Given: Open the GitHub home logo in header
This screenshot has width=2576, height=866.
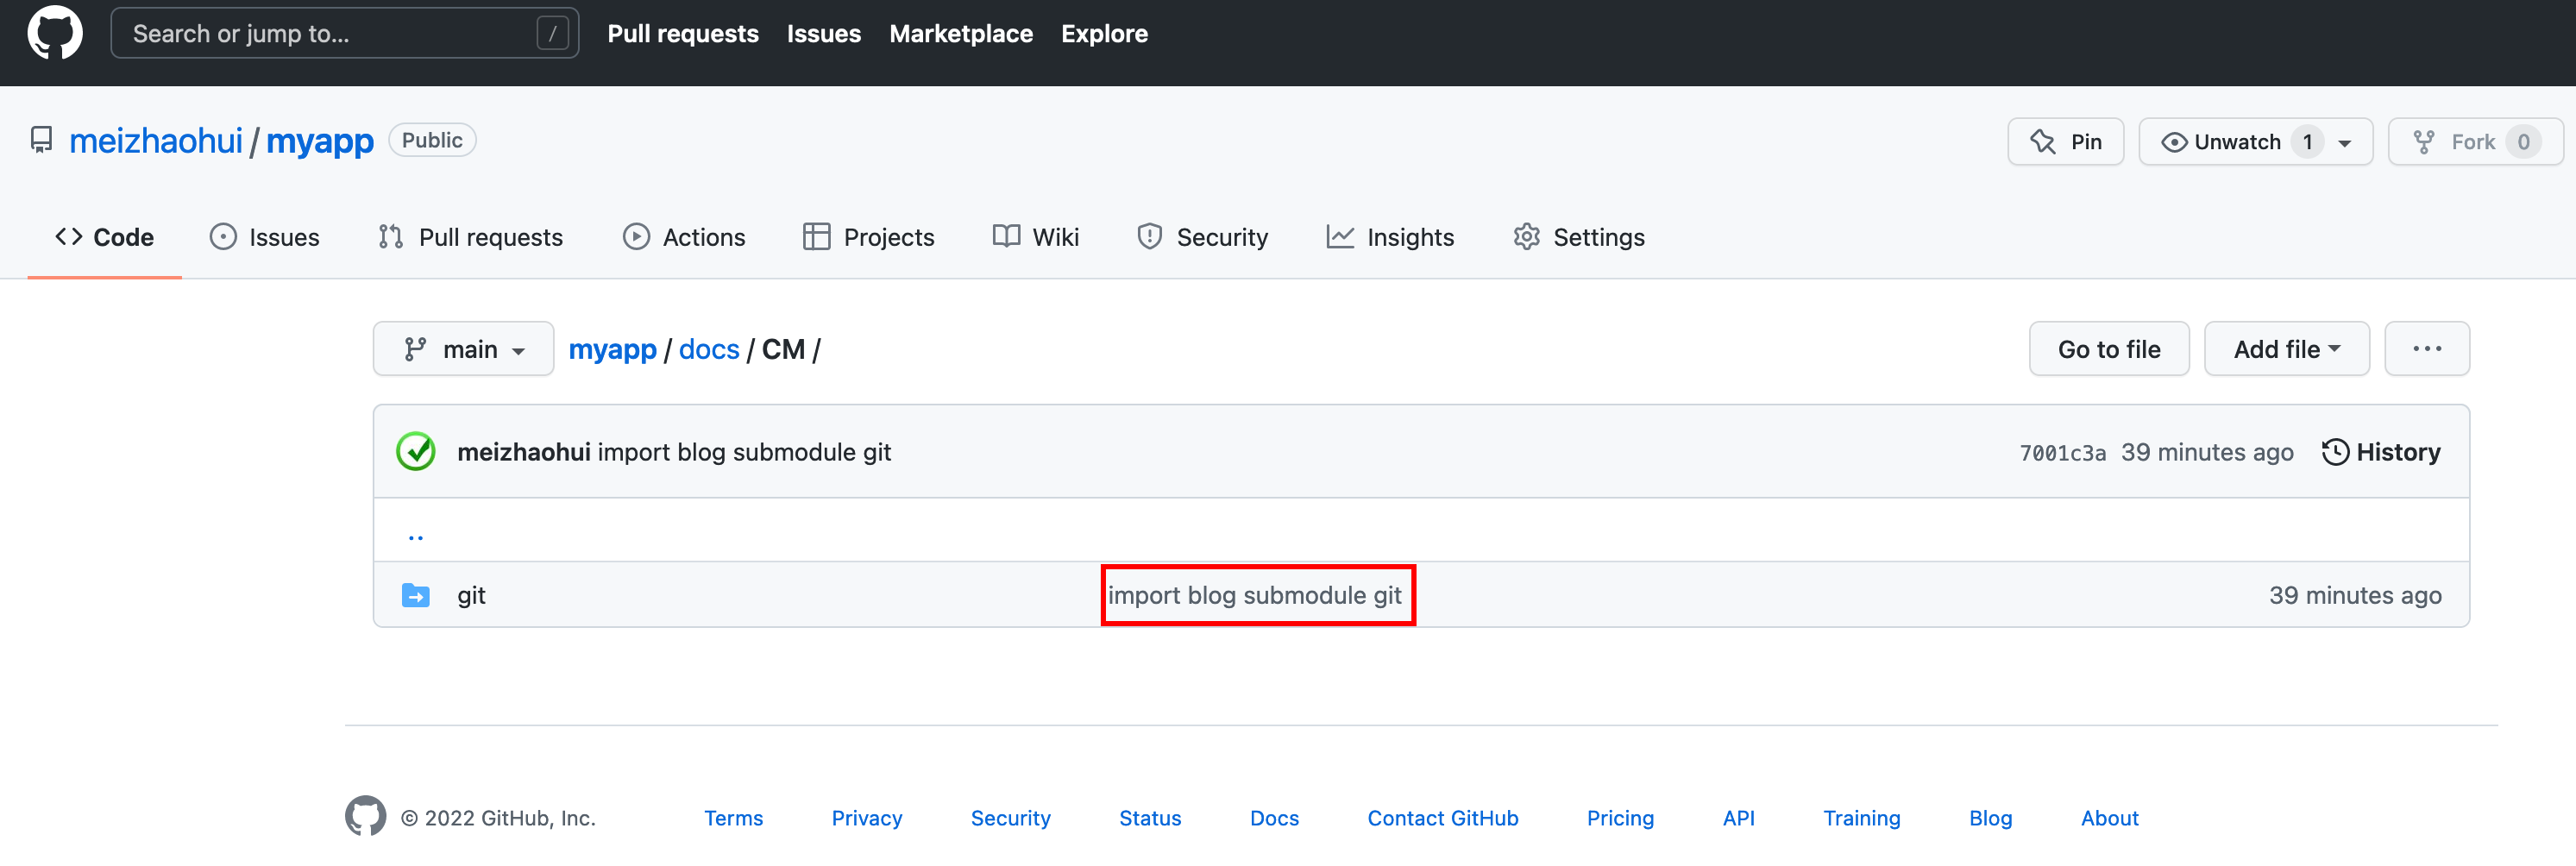Looking at the screenshot, I should click(55, 33).
